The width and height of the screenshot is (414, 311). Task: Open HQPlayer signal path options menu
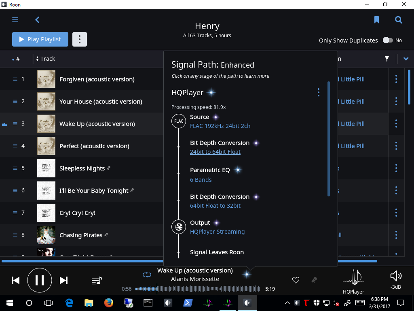tap(319, 92)
